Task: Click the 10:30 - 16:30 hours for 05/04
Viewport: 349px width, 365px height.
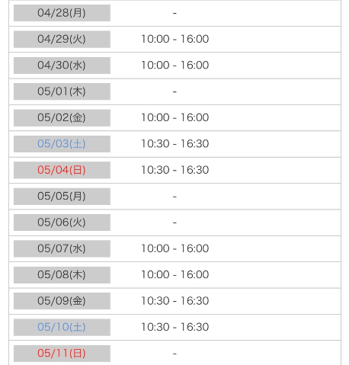Action: coord(175,170)
